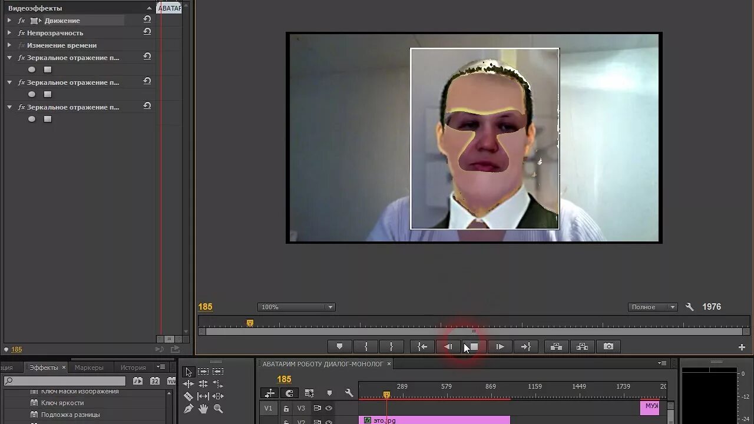Open the Полное playback resolution dropdown
This screenshot has height=424, width=754.
click(x=652, y=306)
